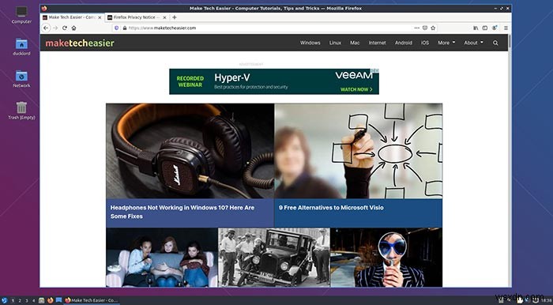Expand the About dropdown menu

coord(473,43)
